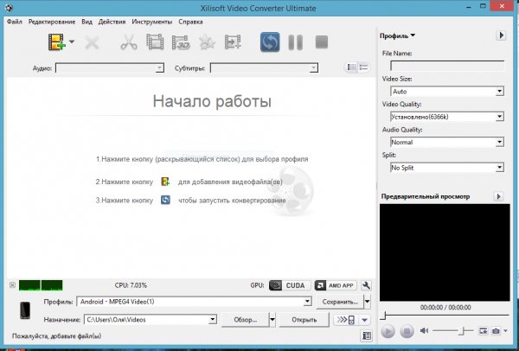519x351 pixels.
Task: Click the log panel icon in status bar
Action: click(367, 335)
